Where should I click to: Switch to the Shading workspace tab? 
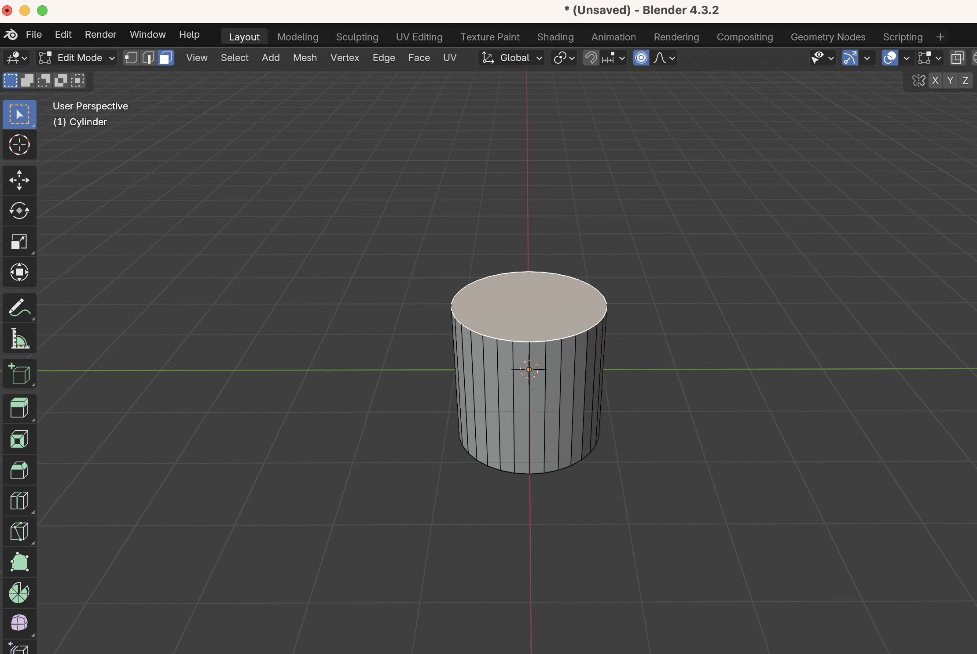pos(555,37)
